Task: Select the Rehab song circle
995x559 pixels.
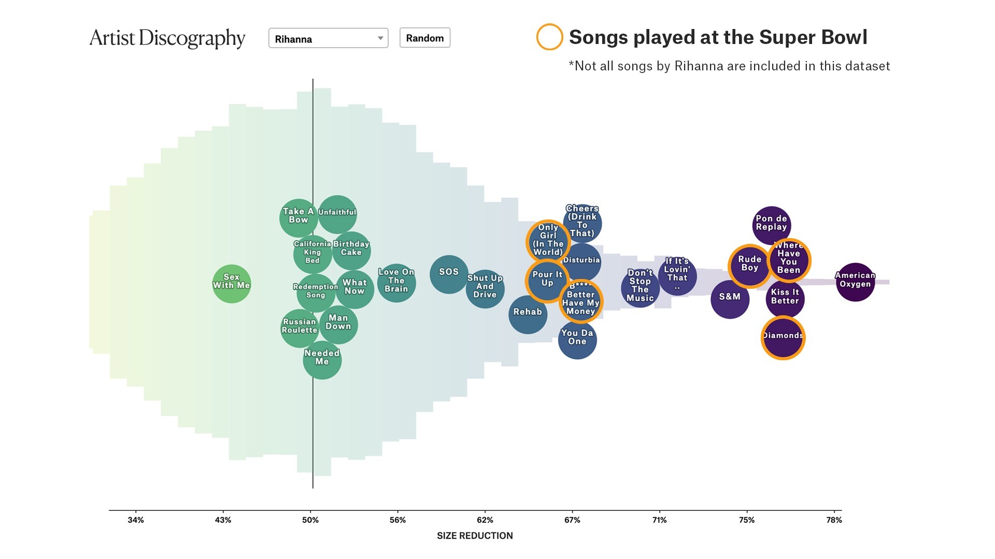Action: (x=527, y=314)
